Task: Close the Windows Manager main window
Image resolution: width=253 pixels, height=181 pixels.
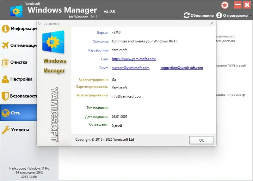Action: [x=247, y=5]
